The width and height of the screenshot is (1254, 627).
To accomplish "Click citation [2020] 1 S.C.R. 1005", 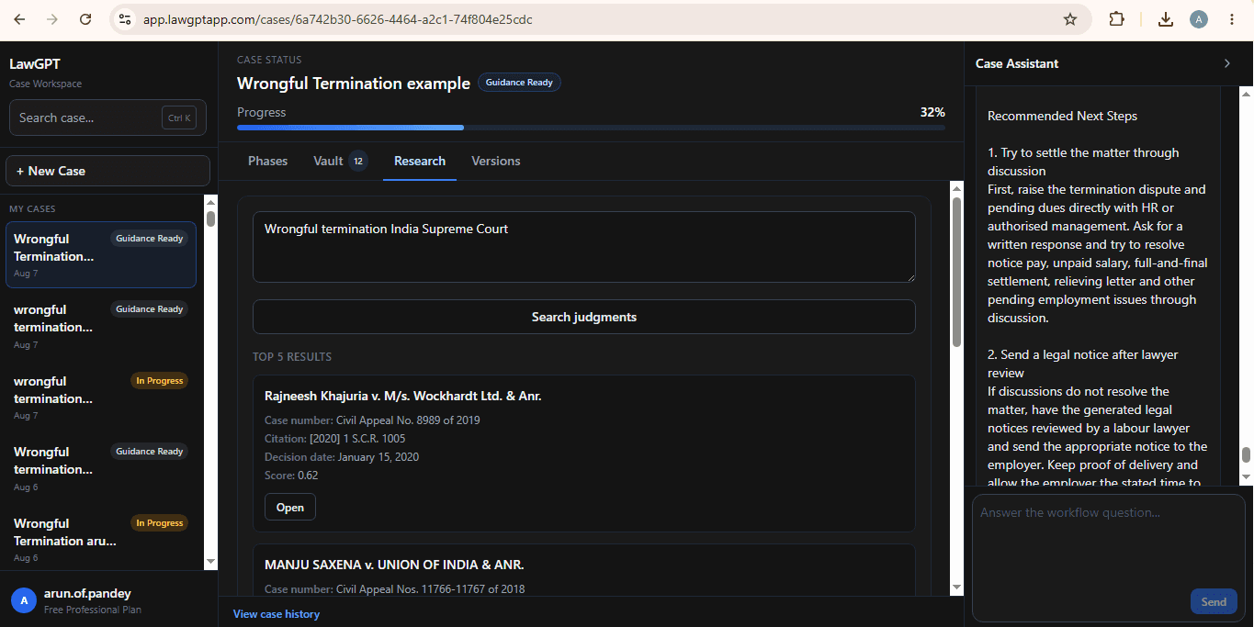I will tap(357, 439).
